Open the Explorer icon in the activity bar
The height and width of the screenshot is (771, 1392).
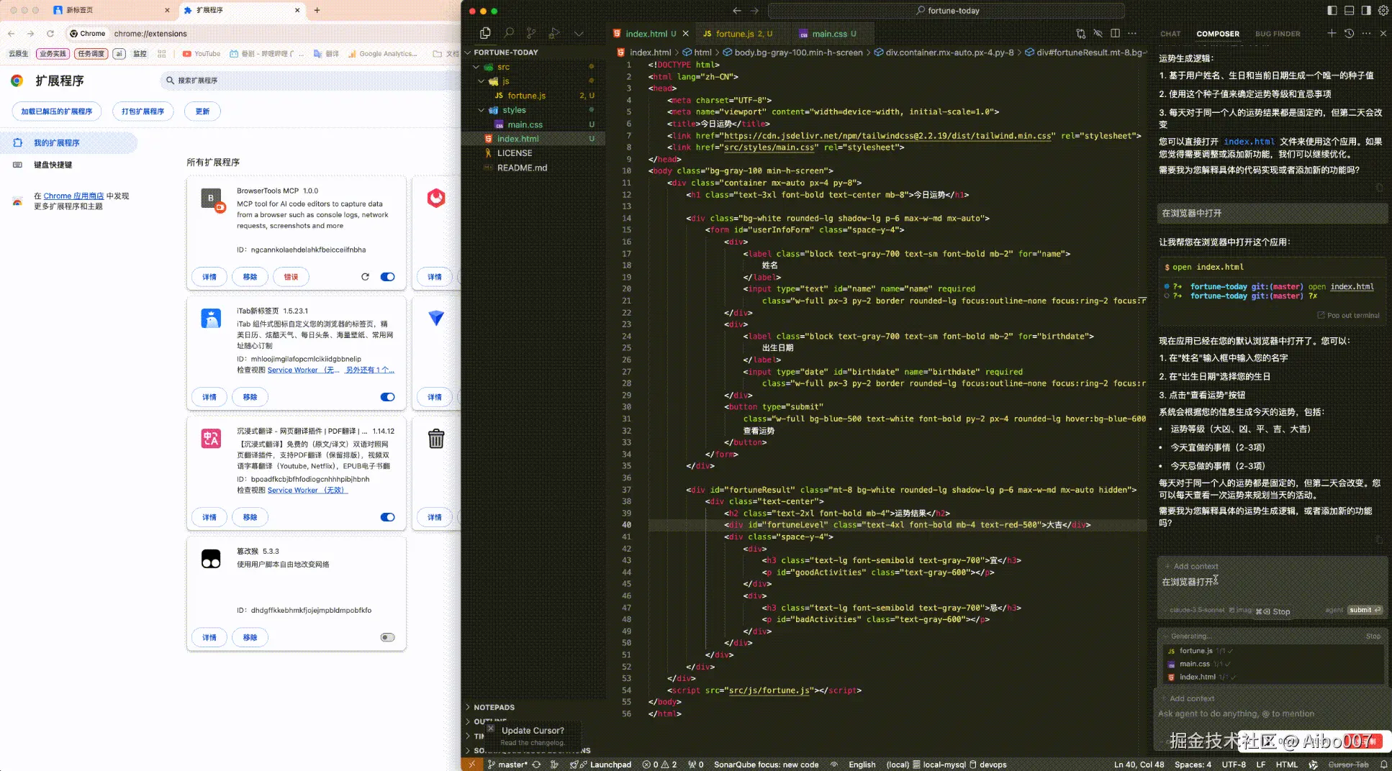485,33
